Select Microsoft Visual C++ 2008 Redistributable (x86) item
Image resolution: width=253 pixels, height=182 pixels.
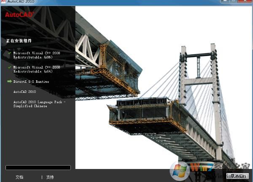coord(36,55)
